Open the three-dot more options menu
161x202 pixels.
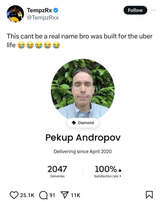(153, 10)
